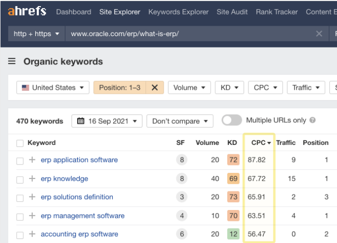Open Site Explorer tab
Screen dimensions: 337x243
tap(120, 12)
